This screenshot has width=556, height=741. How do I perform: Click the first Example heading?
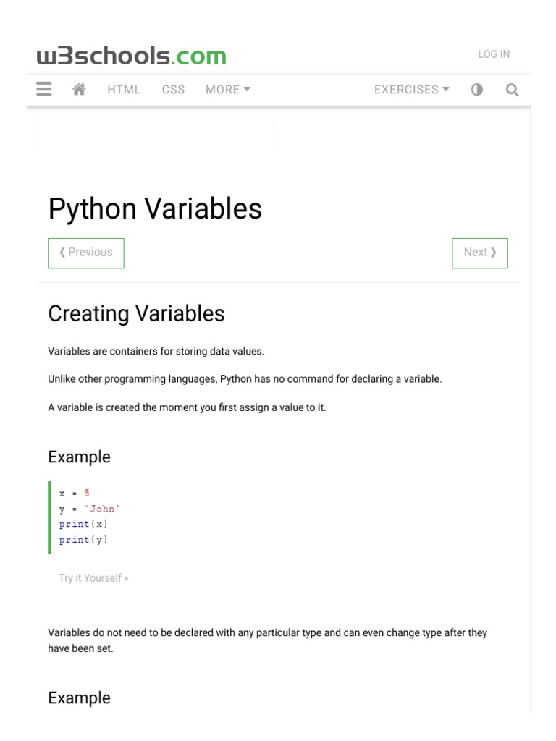pyautogui.click(x=79, y=457)
